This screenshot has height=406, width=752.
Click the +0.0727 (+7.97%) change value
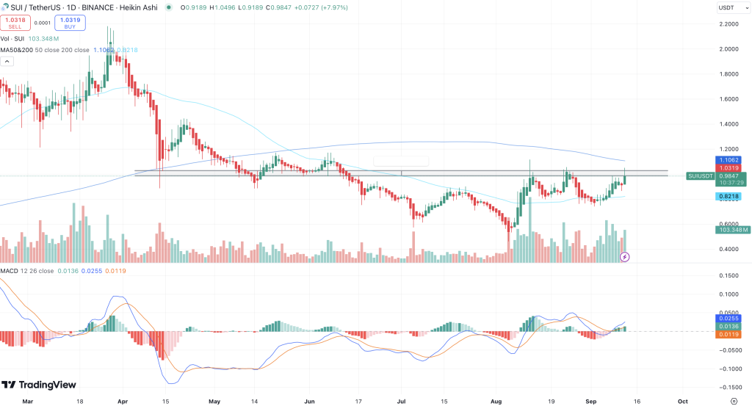tap(321, 7)
